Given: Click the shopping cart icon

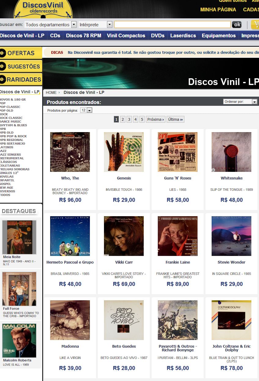Looking at the screenshot, I should coord(255,25).
